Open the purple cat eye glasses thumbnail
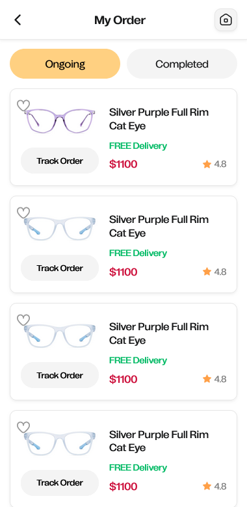The height and width of the screenshot is (507, 247). pos(60,120)
